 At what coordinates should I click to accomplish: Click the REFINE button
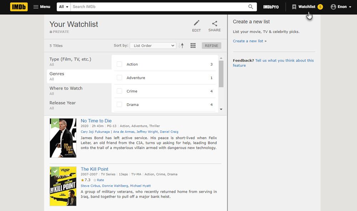point(211,46)
